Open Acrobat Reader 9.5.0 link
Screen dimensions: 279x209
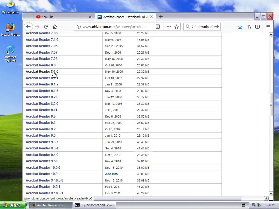tap(42, 161)
